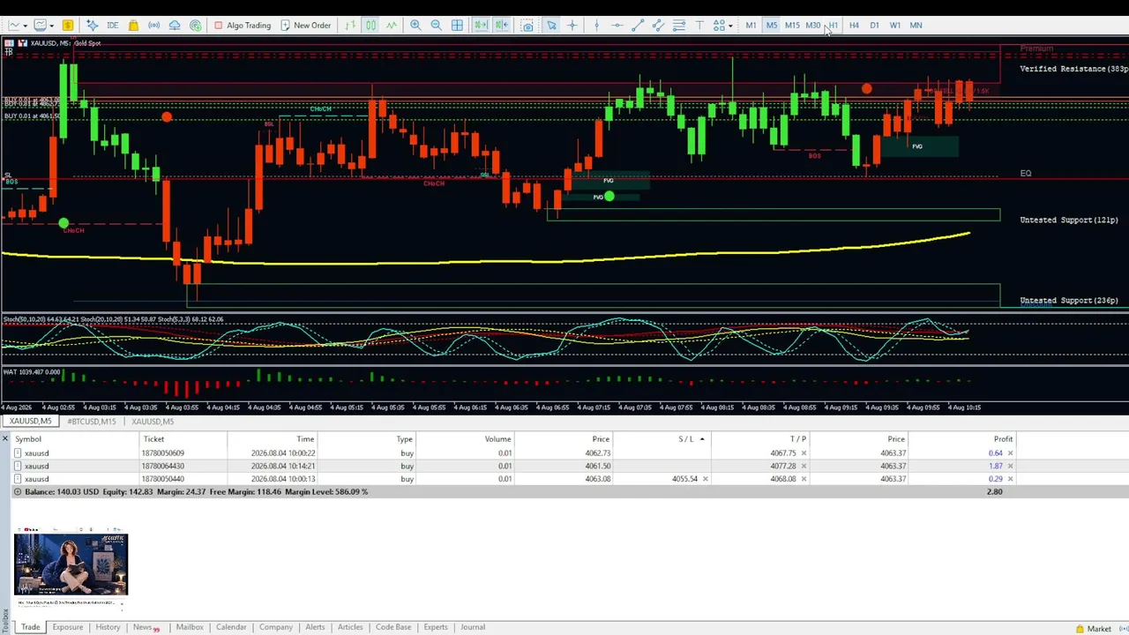Switch to the News tab
Image resolution: width=1129 pixels, height=635 pixels.
point(146,627)
